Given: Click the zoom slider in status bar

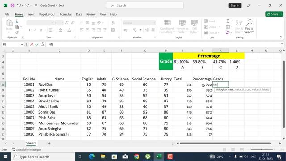Looking at the screenshot, I should point(262,150).
